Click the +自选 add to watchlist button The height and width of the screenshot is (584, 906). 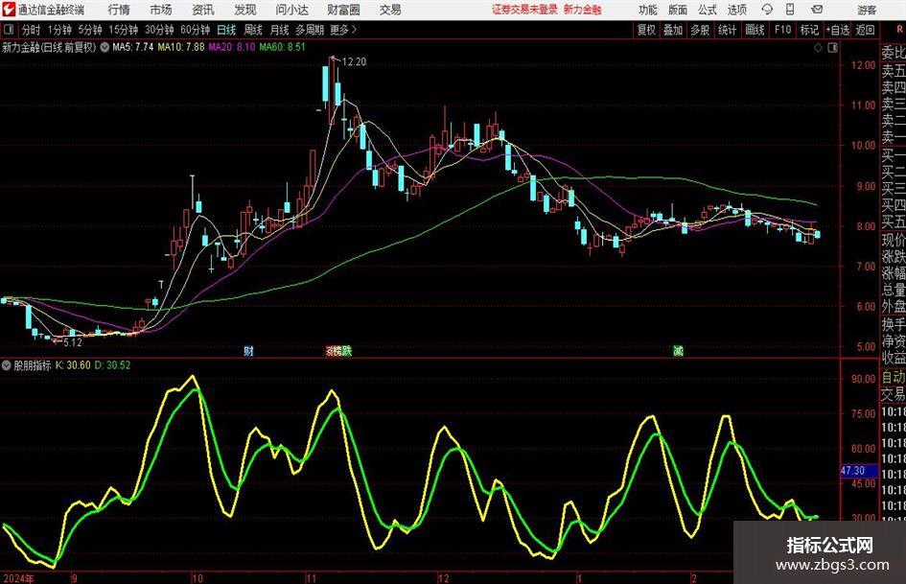point(838,30)
